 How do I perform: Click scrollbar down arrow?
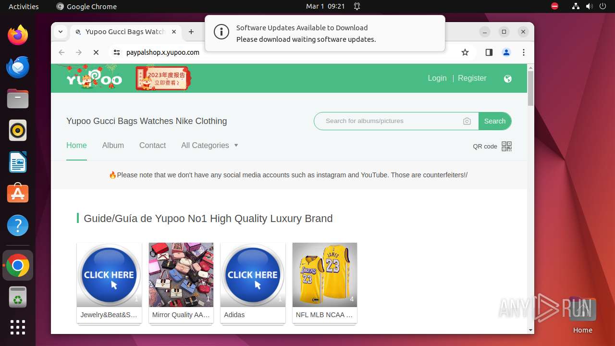(x=530, y=330)
